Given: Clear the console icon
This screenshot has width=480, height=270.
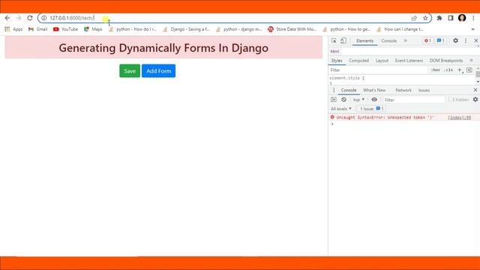Looking at the screenshot, I should click(343, 100).
